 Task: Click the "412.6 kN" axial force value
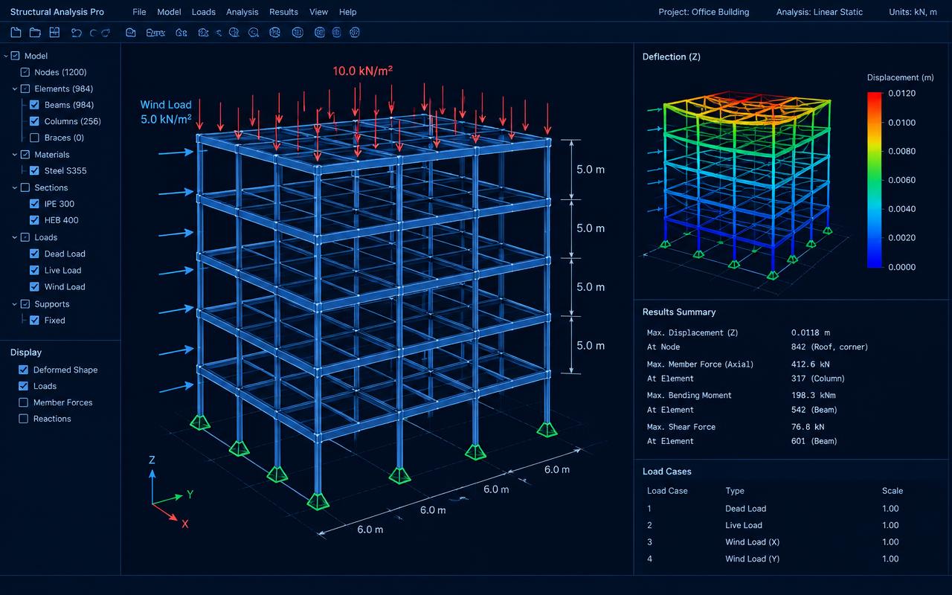pos(811,364)
